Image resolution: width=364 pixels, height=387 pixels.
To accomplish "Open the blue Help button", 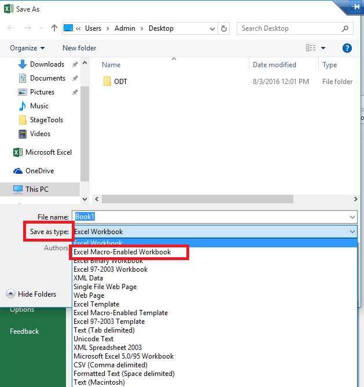I will [347, 48].
